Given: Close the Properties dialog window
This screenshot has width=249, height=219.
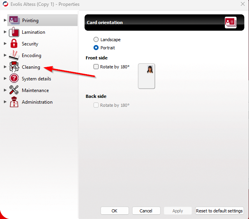Looking at the screenshot, I should click(243, 4).
